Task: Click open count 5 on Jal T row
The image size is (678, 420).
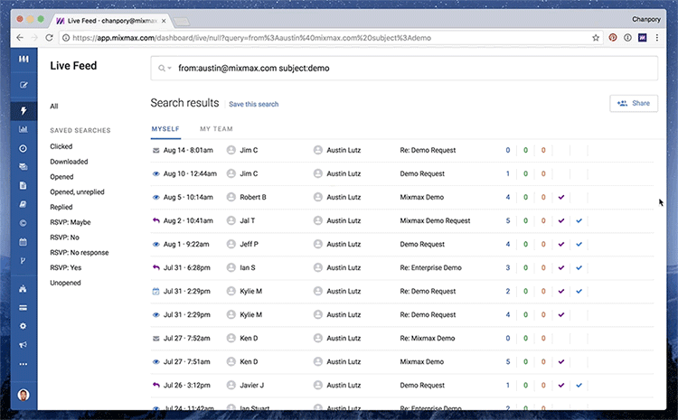Action: [508, 220]
